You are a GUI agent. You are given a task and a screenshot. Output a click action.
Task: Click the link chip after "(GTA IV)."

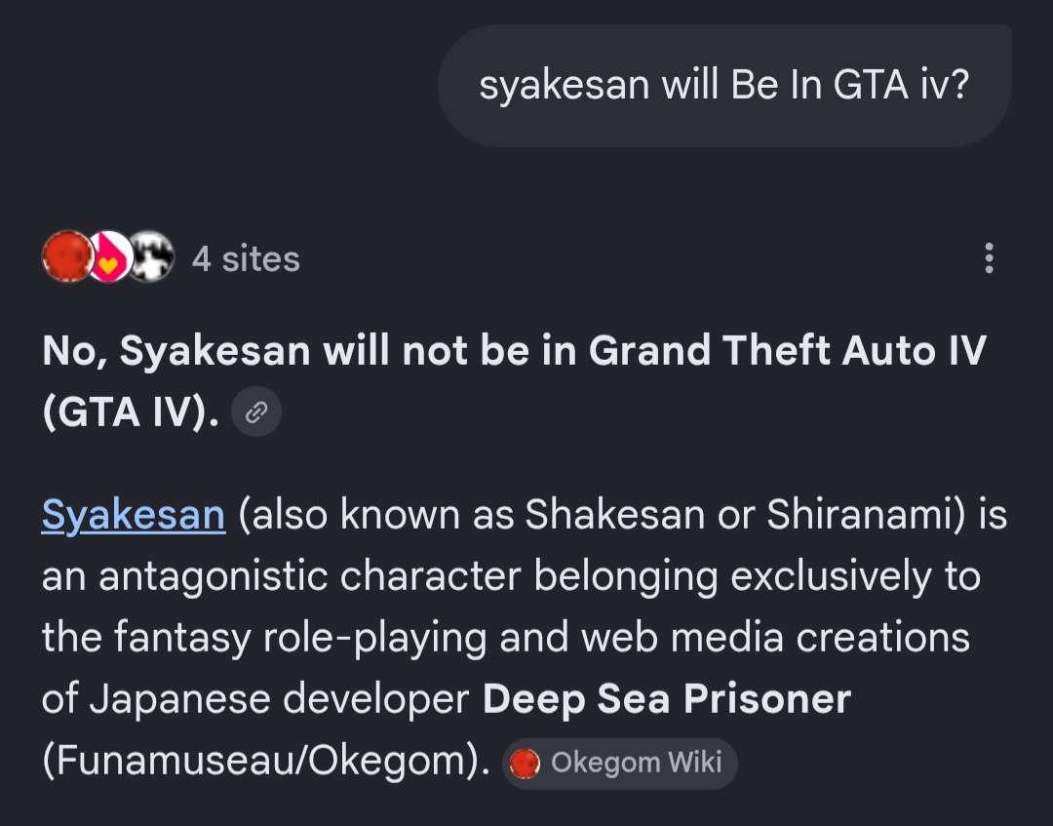[255, 412]
